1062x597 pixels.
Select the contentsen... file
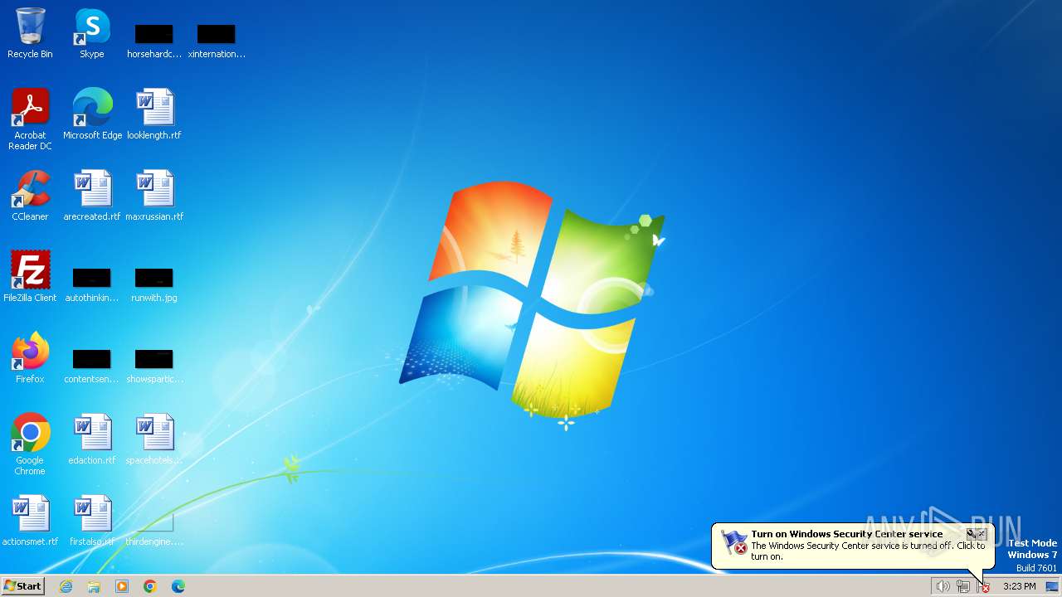pyautogui.click(x=92, y=366)
